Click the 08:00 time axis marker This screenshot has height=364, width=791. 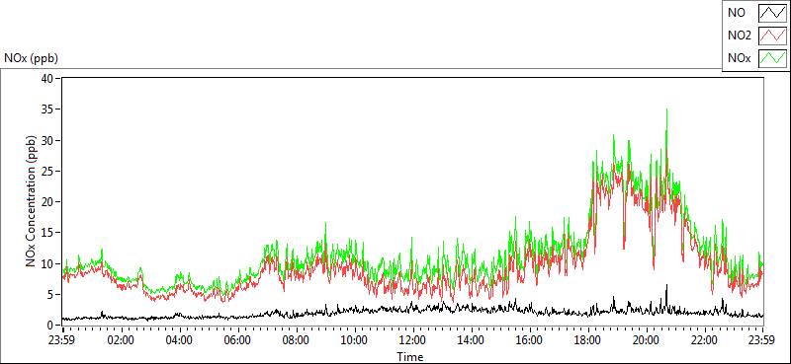click(x=296, y=339)
